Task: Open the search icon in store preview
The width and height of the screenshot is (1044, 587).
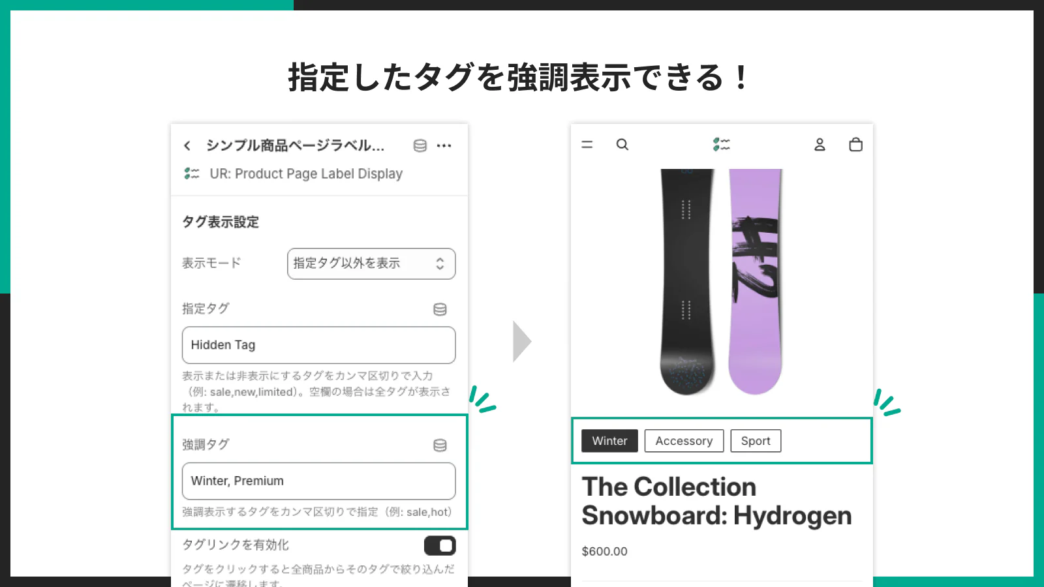Action: pyautogui.click(x=622, y=144)
